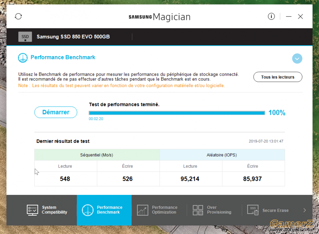The height and width of the screenshot is (234, 319).
Task: Open the Secure Erase tab
Action: pos(270,210)
